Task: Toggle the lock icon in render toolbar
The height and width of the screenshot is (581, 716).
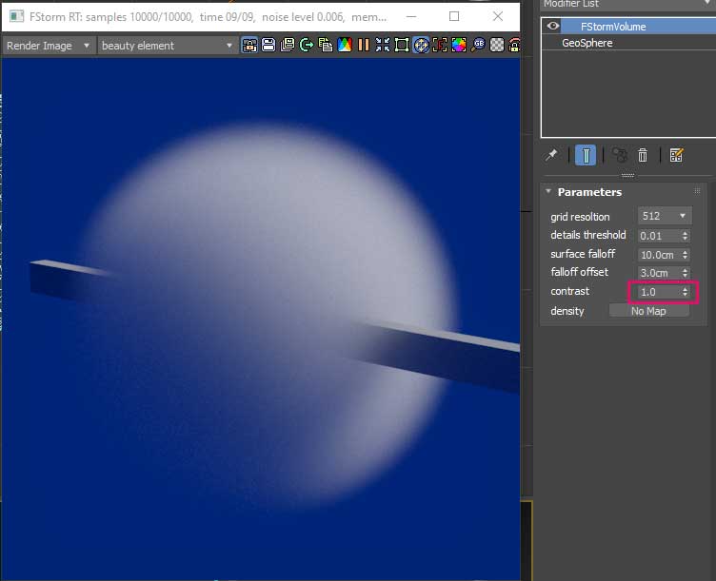Action: 515,46
